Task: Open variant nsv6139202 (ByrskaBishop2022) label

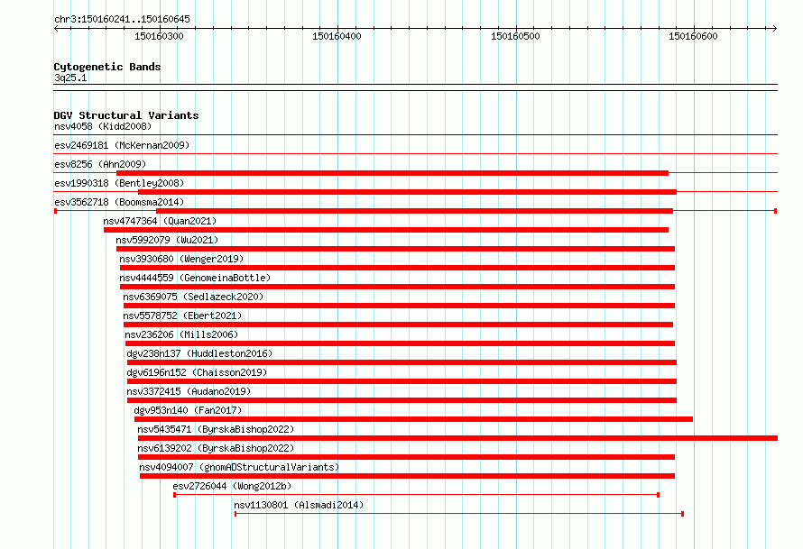Action: point(217,448)
